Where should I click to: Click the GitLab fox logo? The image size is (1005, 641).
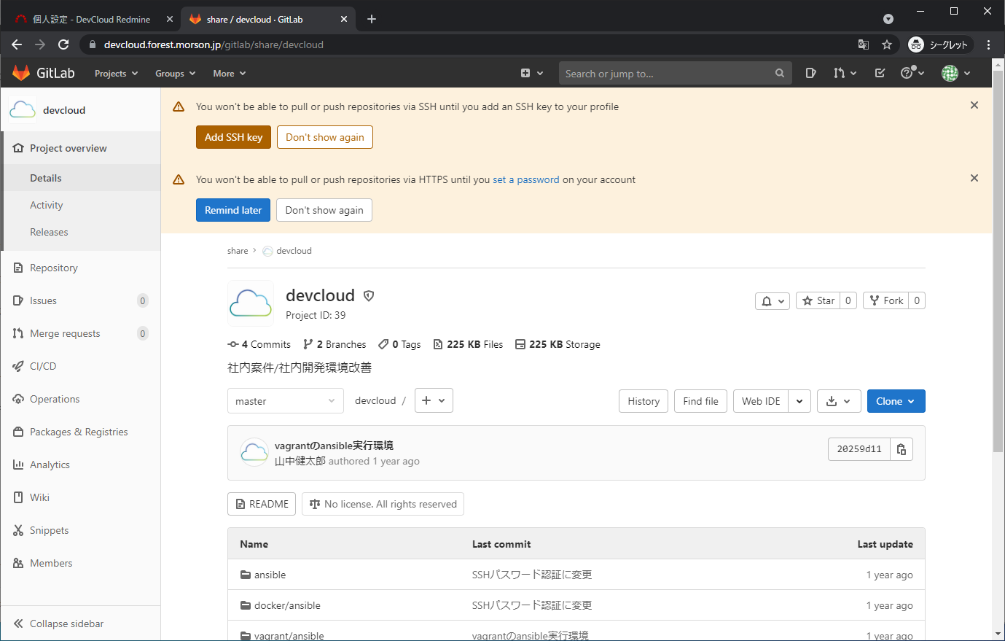21,73
